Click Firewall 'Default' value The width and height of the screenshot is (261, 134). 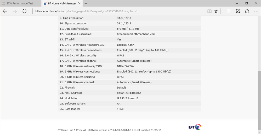tap(122, 88)
